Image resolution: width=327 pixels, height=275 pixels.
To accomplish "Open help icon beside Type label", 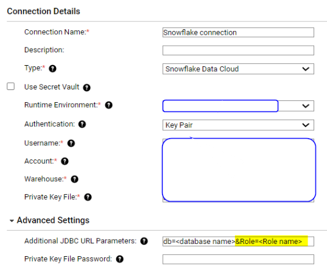I will (52, 69).
